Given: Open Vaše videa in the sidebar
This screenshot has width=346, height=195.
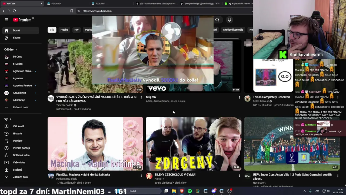Looking at the screenshot, I should click(21, 162).
